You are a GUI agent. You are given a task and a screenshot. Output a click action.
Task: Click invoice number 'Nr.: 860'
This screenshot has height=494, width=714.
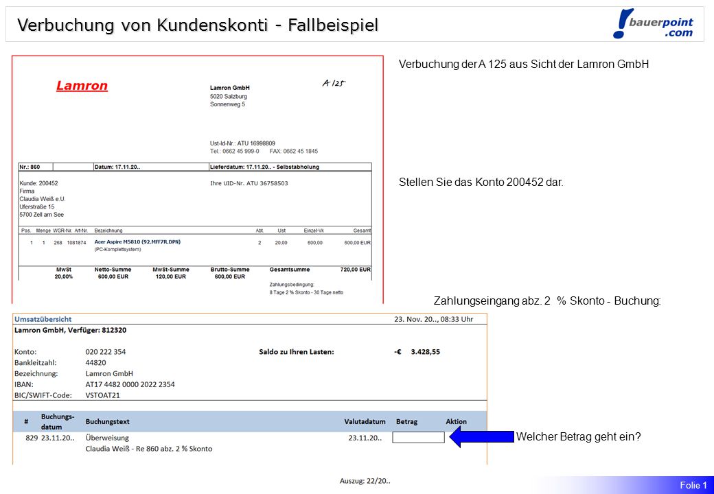(x=30, y=167)
